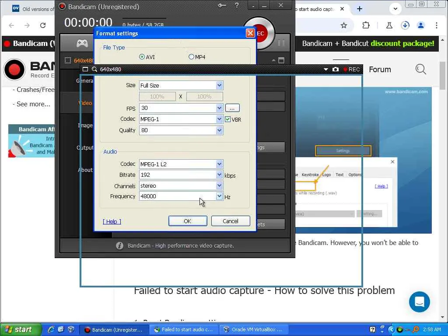Click the Bandicam question mark help icon

(x=237, y=5)
